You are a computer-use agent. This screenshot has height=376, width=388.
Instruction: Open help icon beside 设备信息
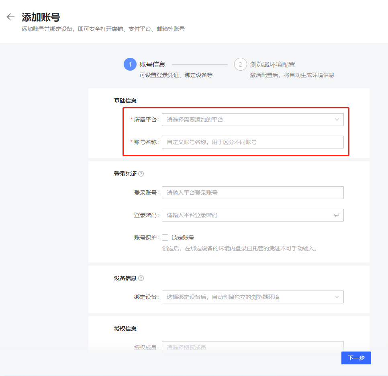(x=141, y=278)
